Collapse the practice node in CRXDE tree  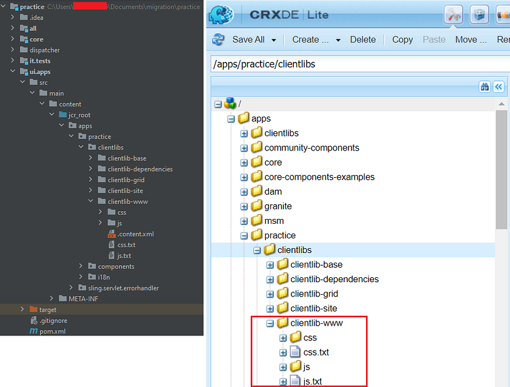(x=244, y=236)
